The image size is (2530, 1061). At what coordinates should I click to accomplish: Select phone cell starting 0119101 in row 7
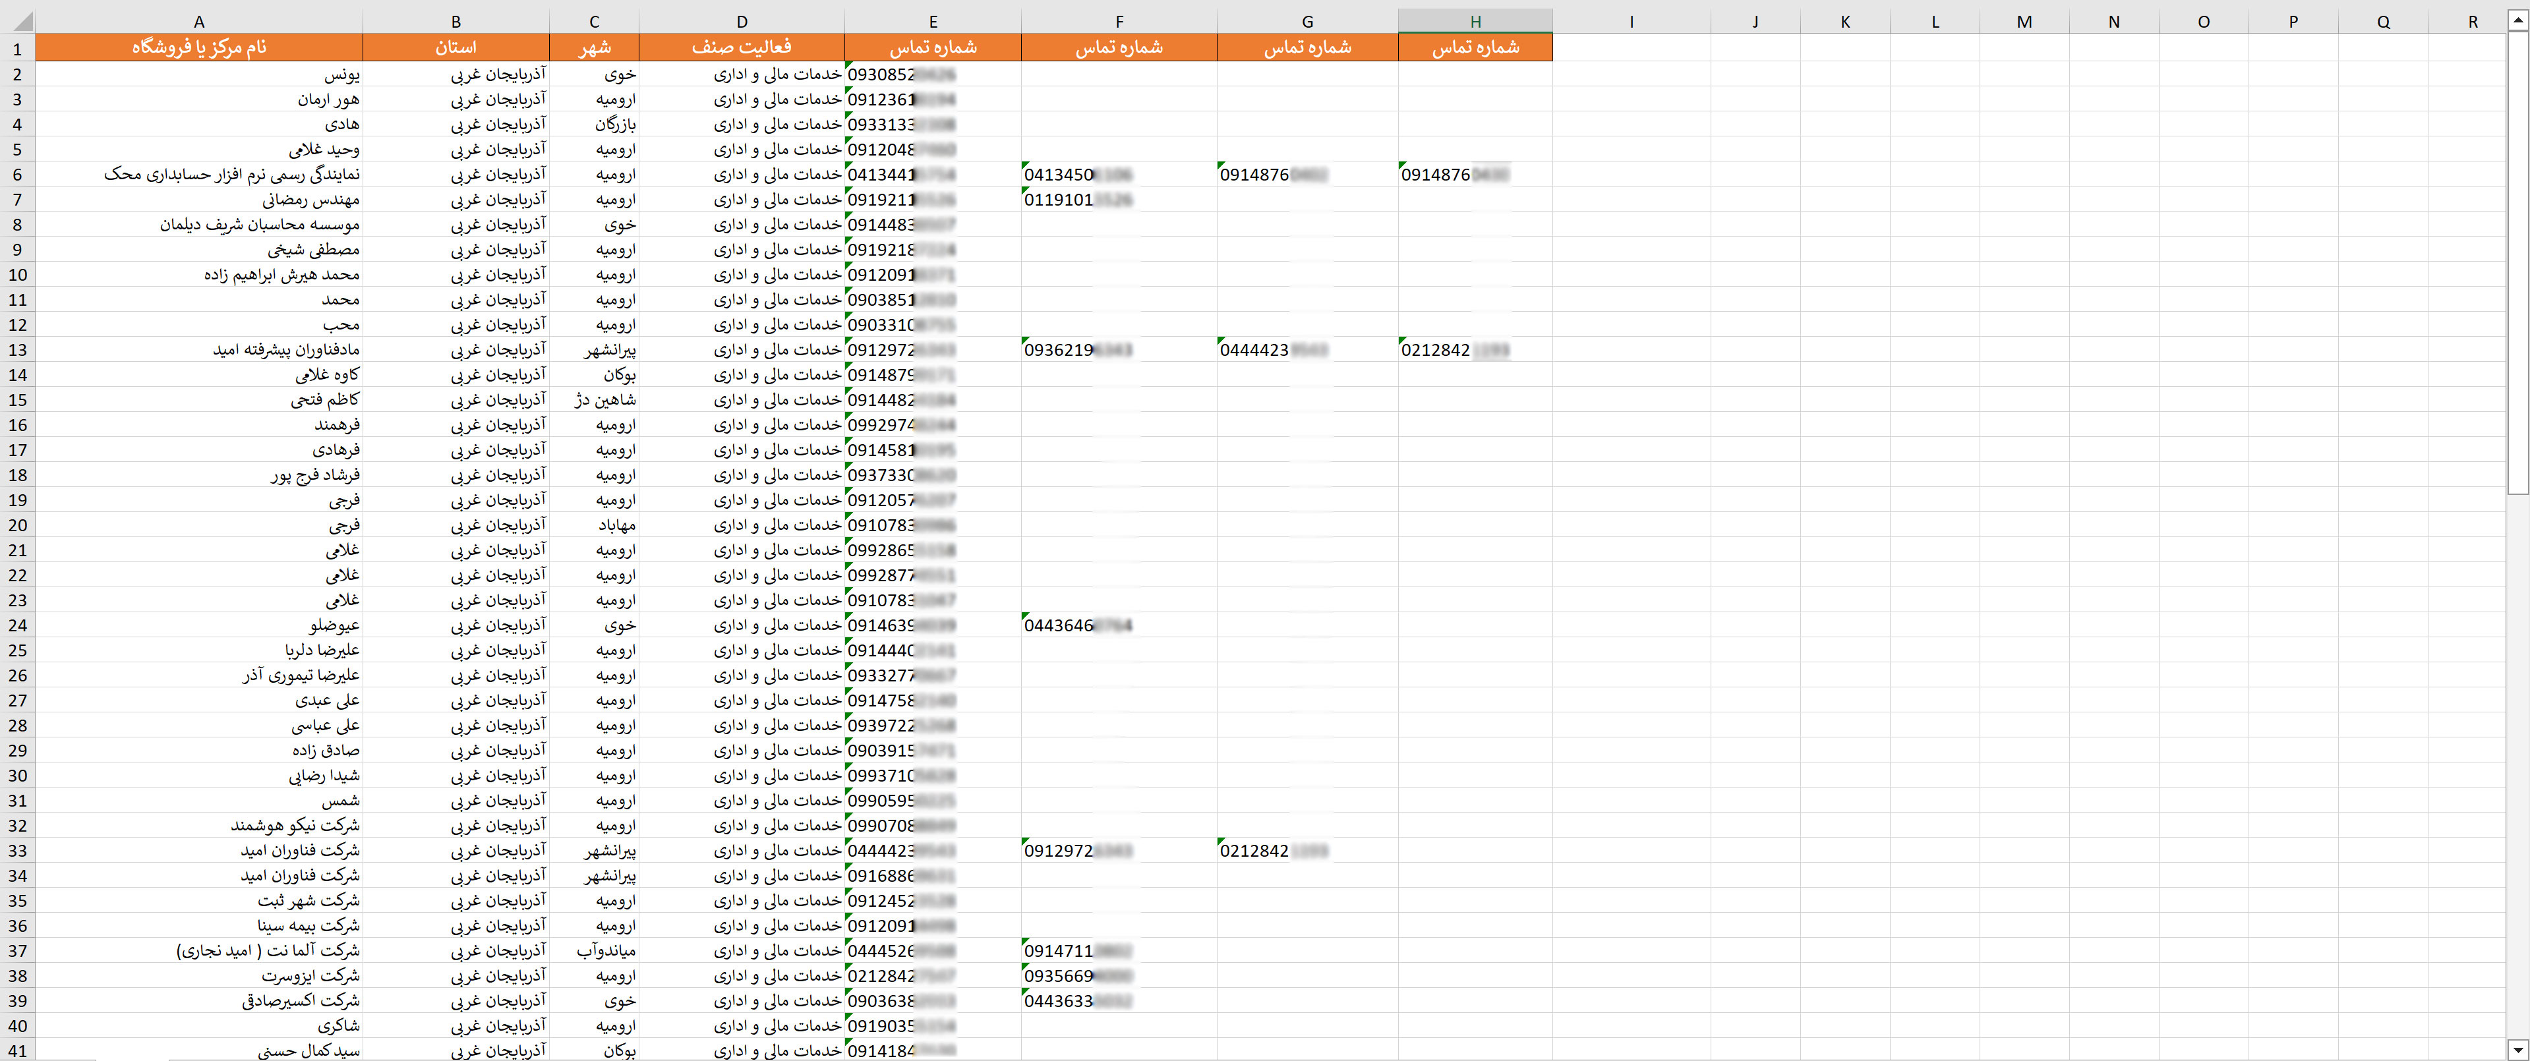point(1119,199)
